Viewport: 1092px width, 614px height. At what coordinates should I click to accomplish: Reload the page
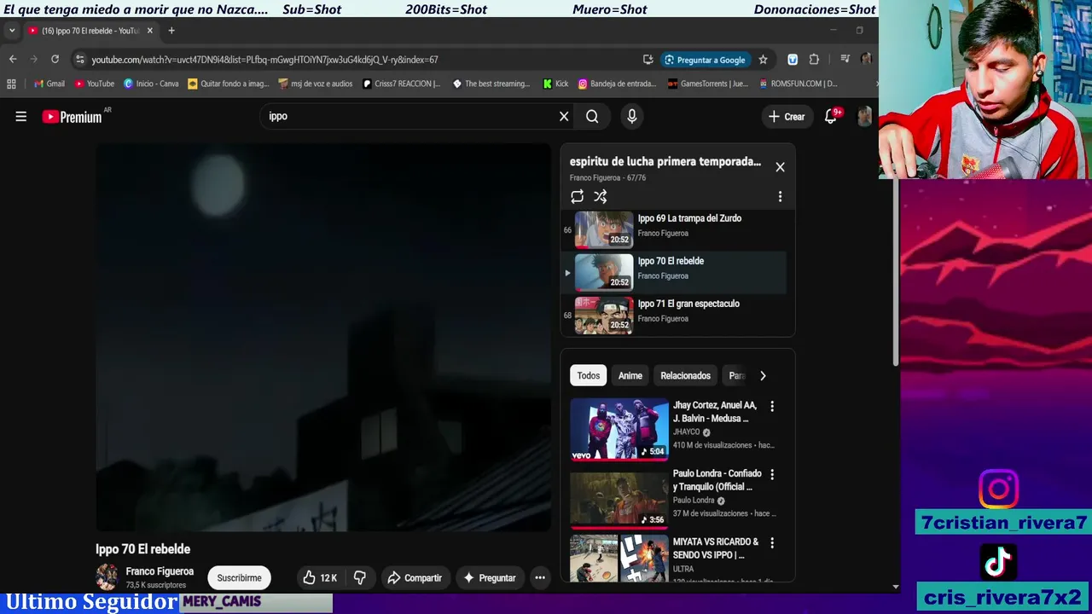(x=55, y=60)
